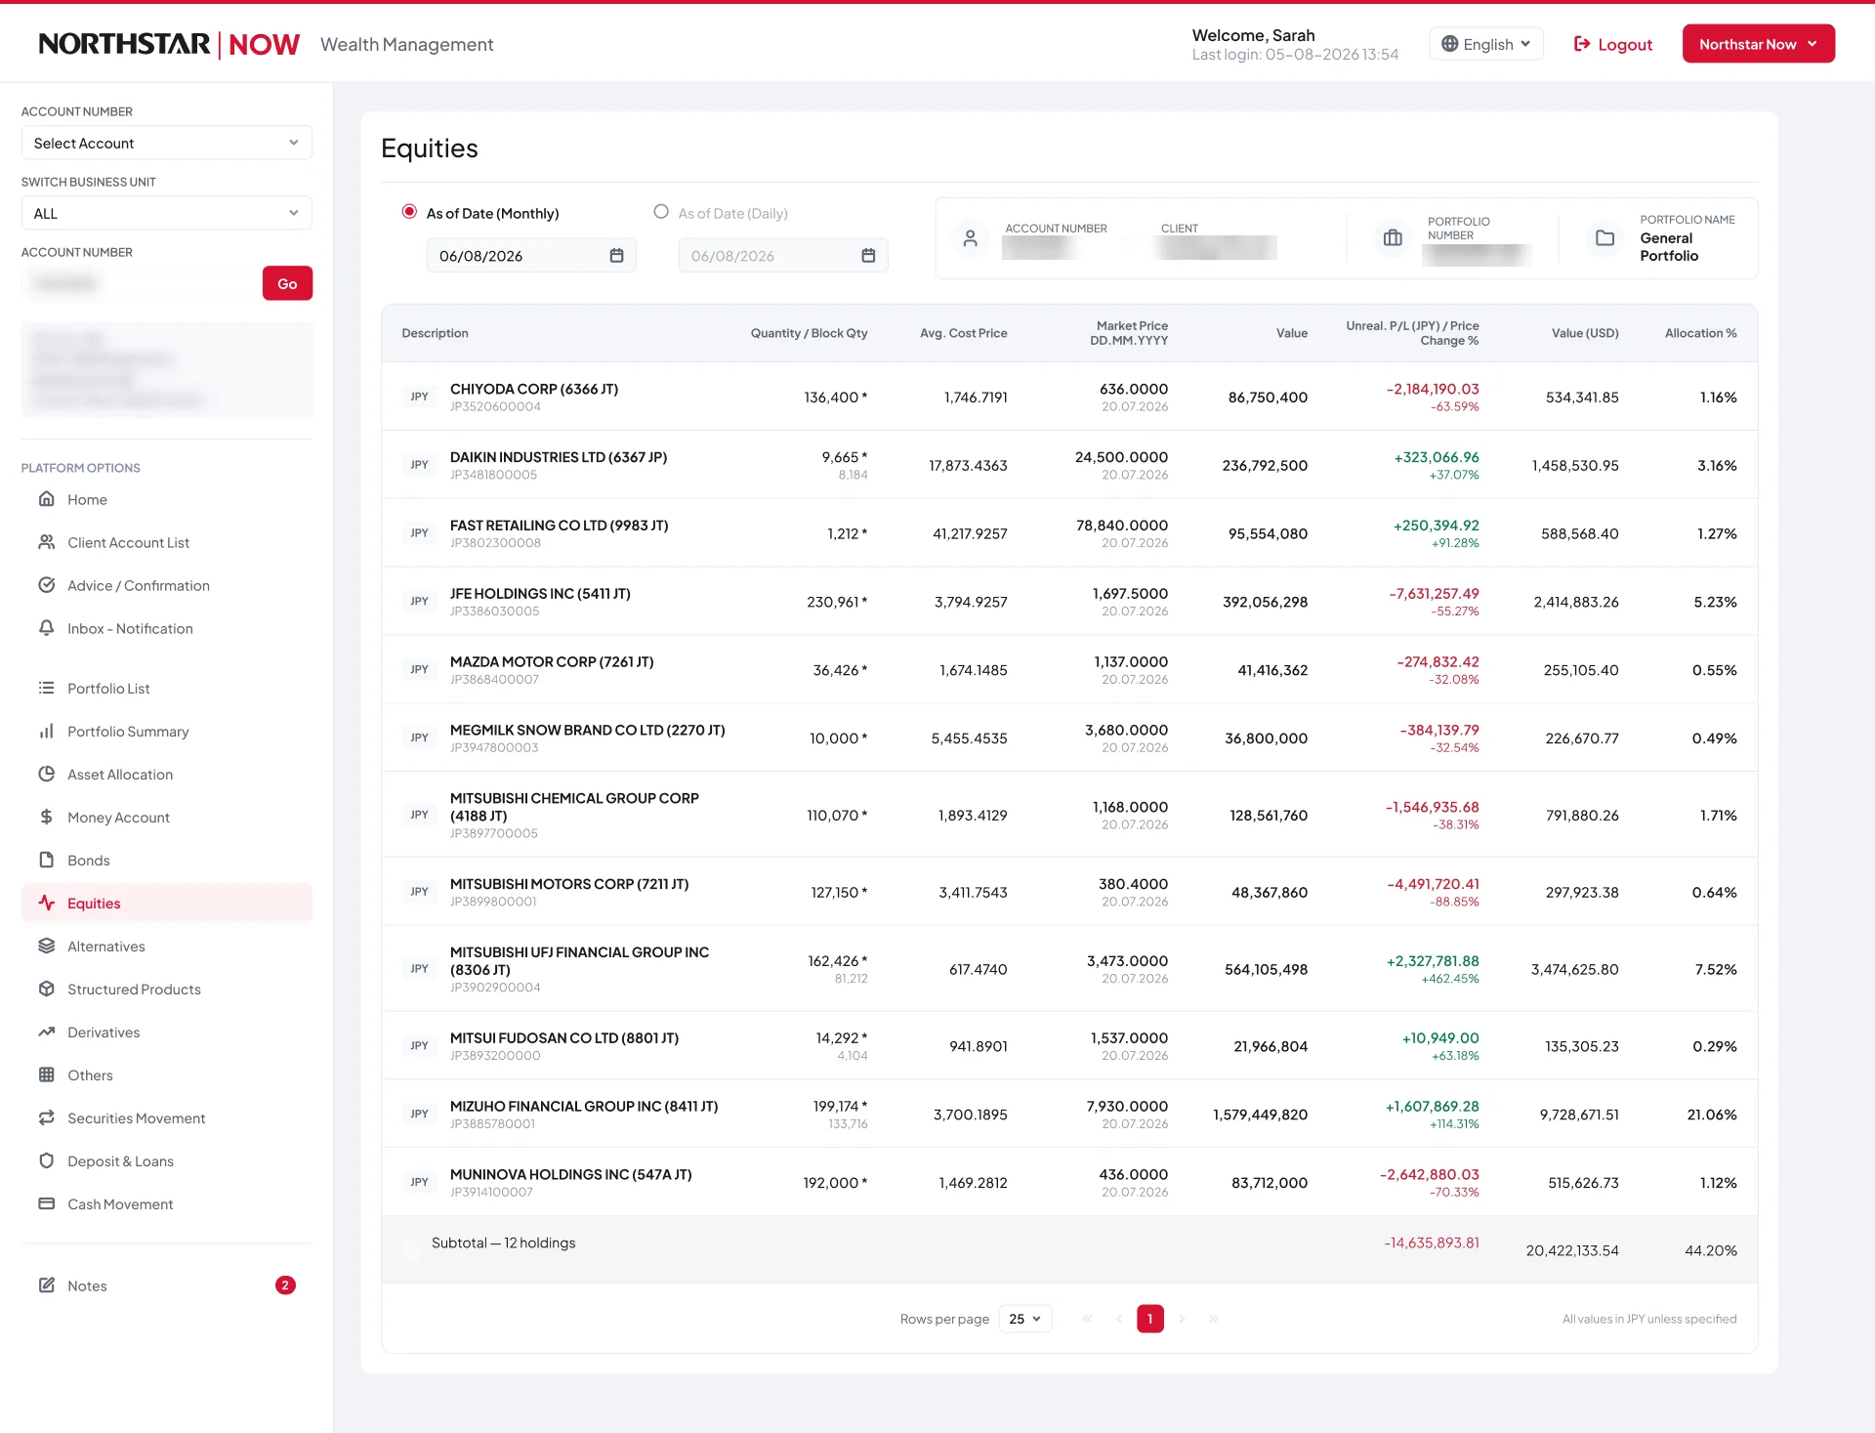Image resolution: width=1875 pixels, height=1433 pixels.
Task: Click the red Go button
Action: pos(287,283)
